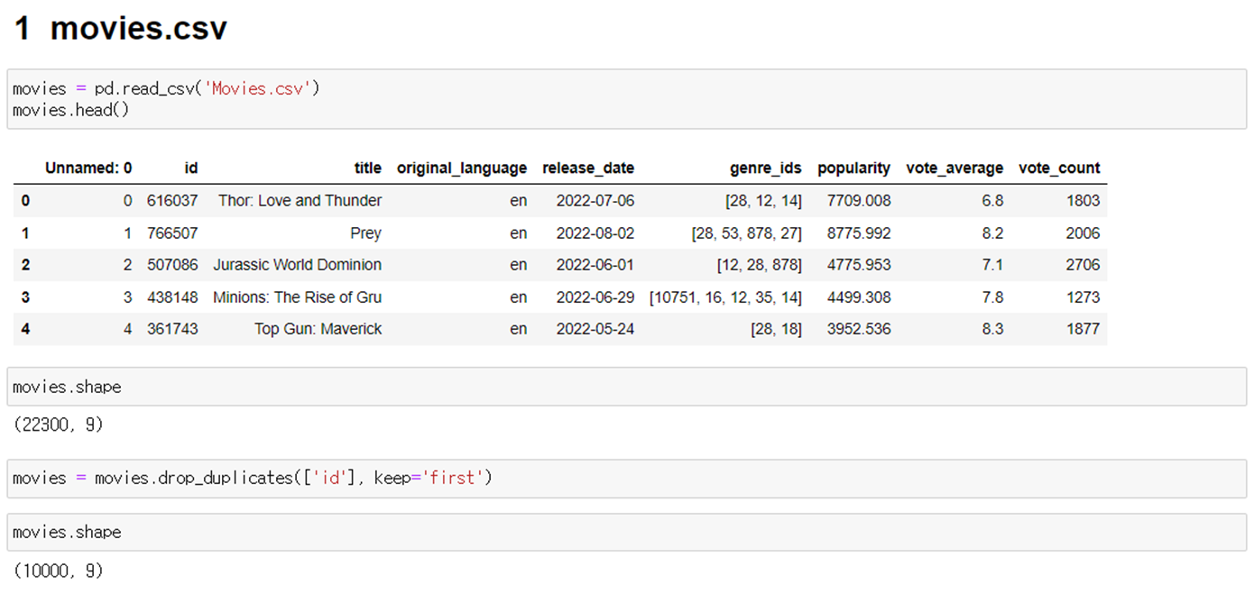Click genre_ids cell [28, 12, 14]

[763, 200]
